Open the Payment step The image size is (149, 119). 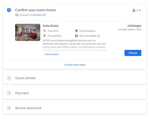[75, 93]
